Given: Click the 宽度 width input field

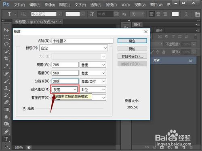Looking at the screenshot, I should 65,65.
